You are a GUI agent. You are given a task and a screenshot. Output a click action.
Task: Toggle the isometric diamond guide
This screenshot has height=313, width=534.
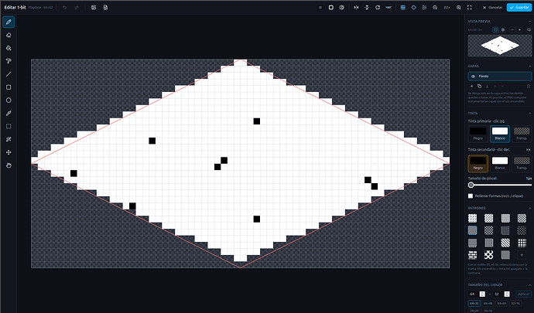pyautogui.click(x=413, y=8)
